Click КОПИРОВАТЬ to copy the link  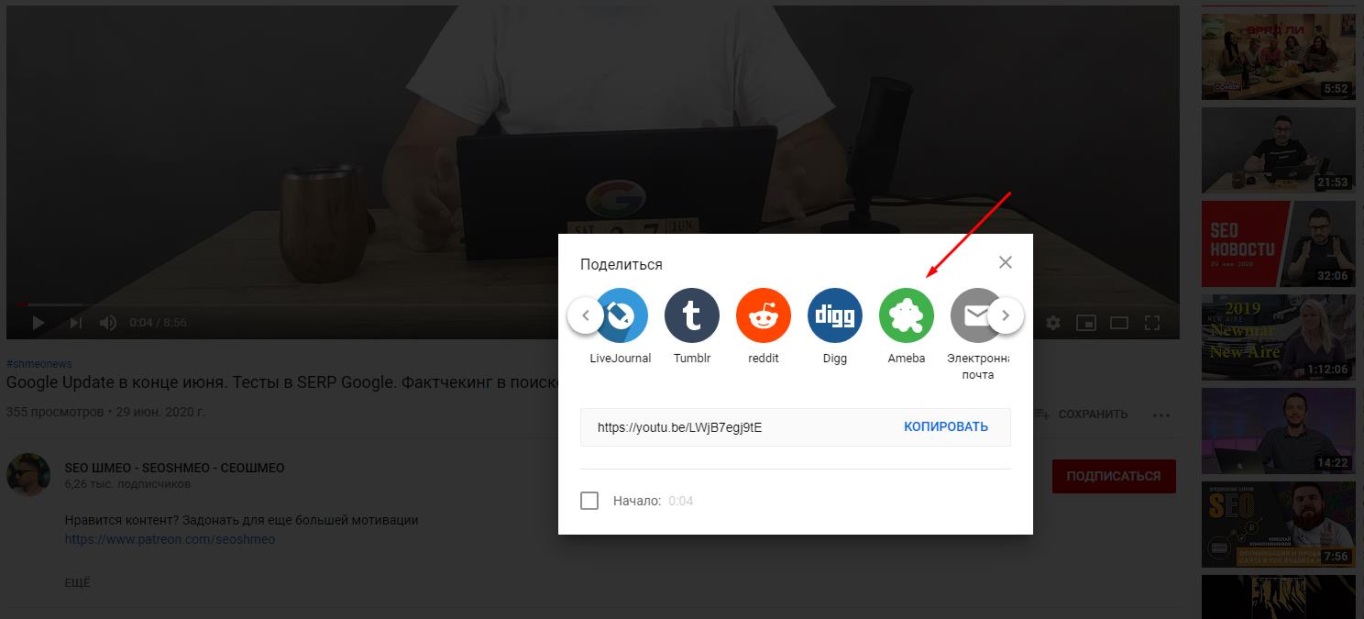(x=946, y=426)
